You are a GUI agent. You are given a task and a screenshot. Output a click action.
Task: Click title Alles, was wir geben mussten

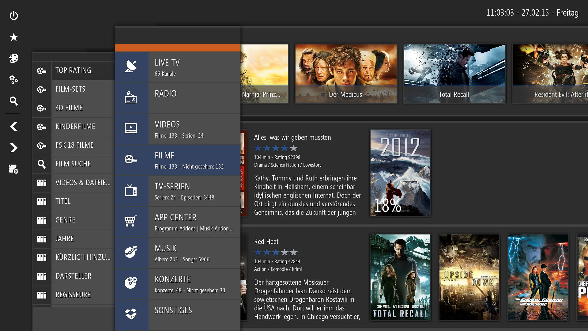coord(292,138)
